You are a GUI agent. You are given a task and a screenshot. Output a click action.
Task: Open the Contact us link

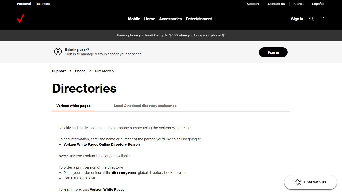276,4
